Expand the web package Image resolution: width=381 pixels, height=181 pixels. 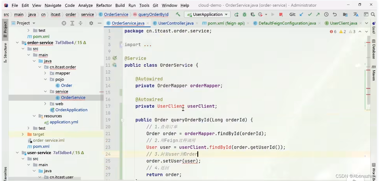point(45,104)
